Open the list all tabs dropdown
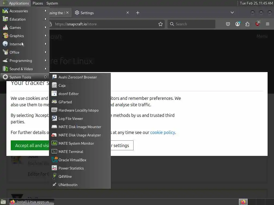 232,13
